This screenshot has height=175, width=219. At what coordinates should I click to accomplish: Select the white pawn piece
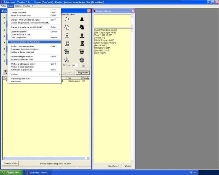(67, 19)
